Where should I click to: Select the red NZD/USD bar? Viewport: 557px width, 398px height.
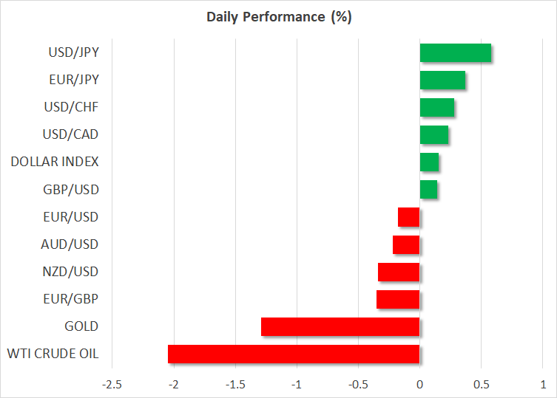click(x=399, y=272)
